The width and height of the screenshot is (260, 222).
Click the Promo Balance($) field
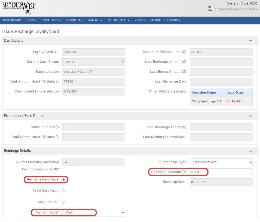[94, 127]
